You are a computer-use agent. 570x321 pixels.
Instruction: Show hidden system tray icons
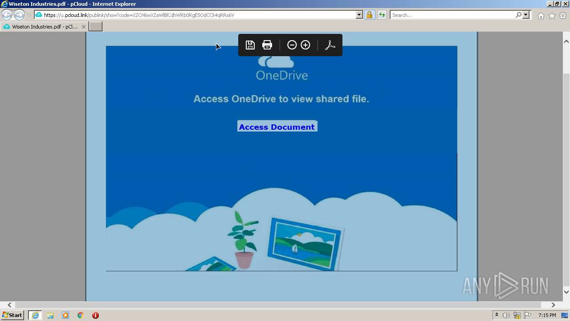497,315
